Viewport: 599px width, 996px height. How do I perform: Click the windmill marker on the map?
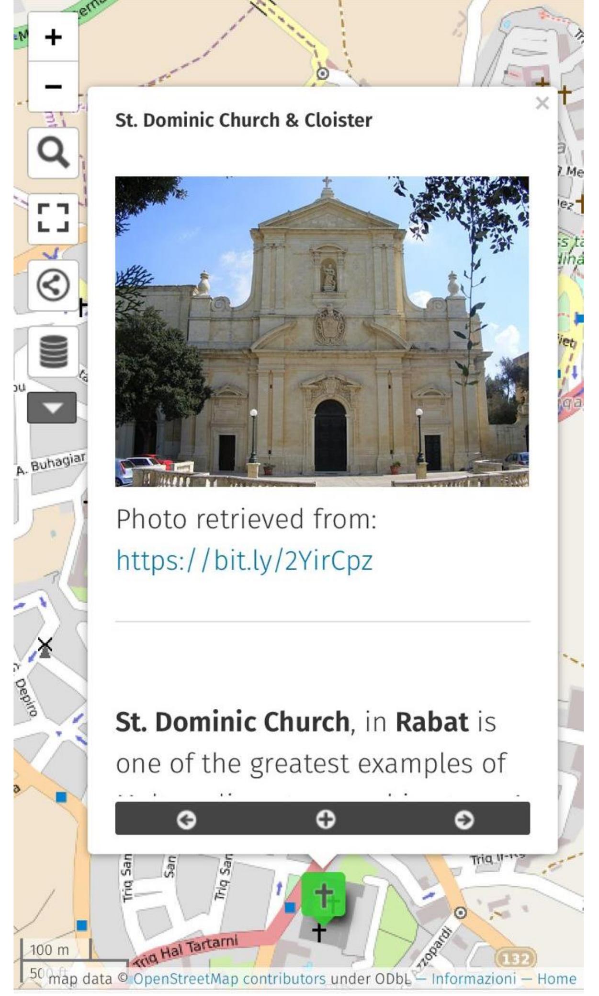pyautogui.click(x=45, y=649)
